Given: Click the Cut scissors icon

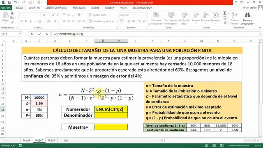Looking at the screenshot, I should point(12,13).
